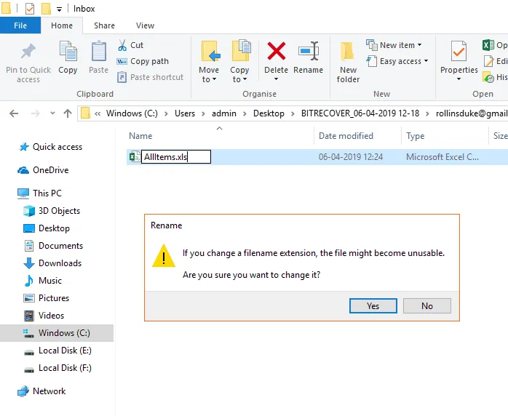
Task: Create a New folder
Action: click(x=348, y=62)
